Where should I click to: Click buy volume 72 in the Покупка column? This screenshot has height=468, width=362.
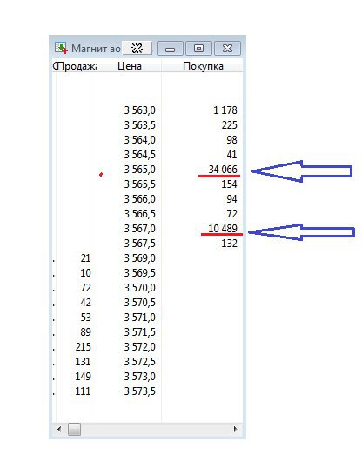231,214
